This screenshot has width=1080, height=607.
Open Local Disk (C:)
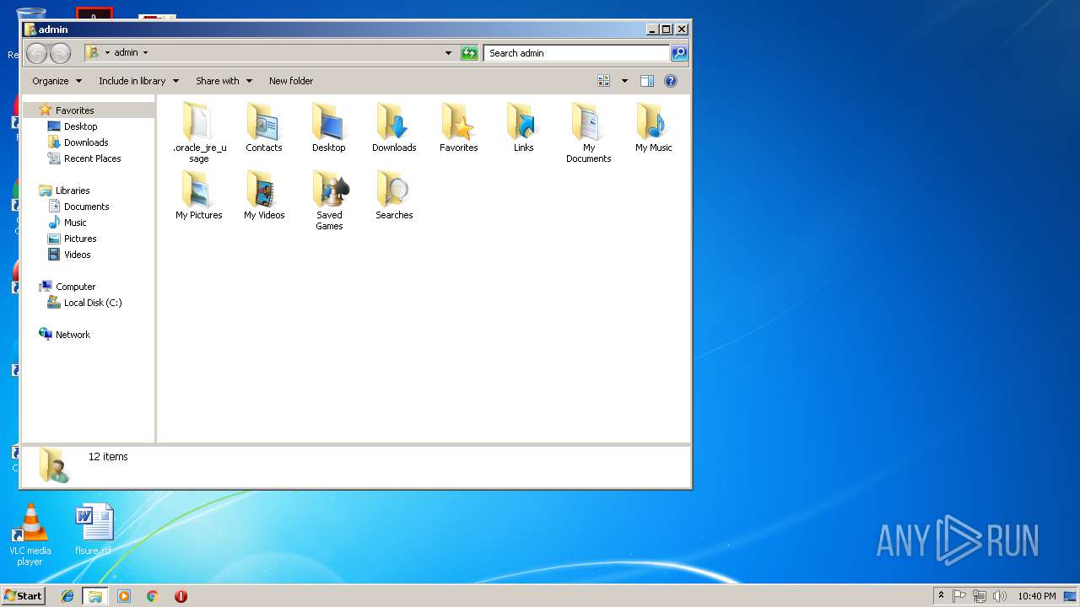pos(92,303)
